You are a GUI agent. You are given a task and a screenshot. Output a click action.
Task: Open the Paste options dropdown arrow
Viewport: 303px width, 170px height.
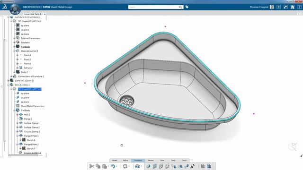(108, 166)
